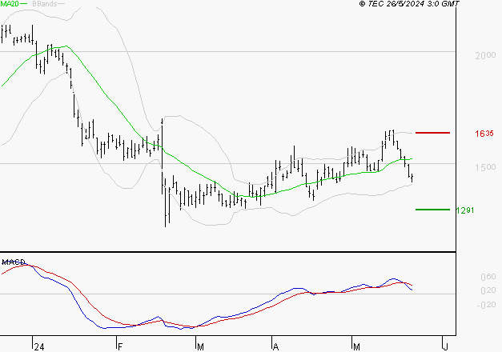Click the 020 MACD axis label
Image resolution: width=502 pixels, height=352 pixels.
(x=488, y=290)
